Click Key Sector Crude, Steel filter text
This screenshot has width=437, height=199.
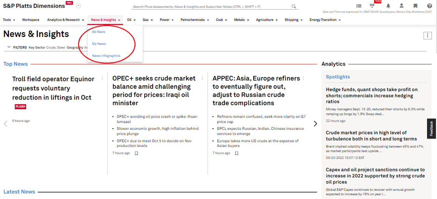[x=47, y=47]
